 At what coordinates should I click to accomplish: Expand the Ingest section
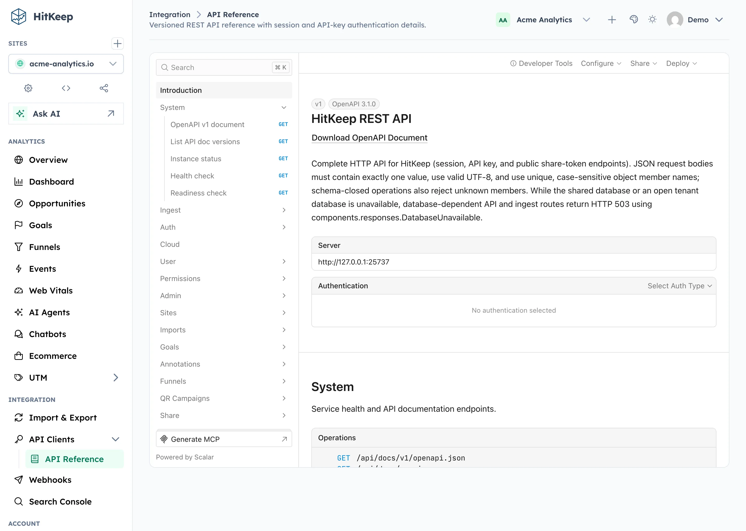224,210
